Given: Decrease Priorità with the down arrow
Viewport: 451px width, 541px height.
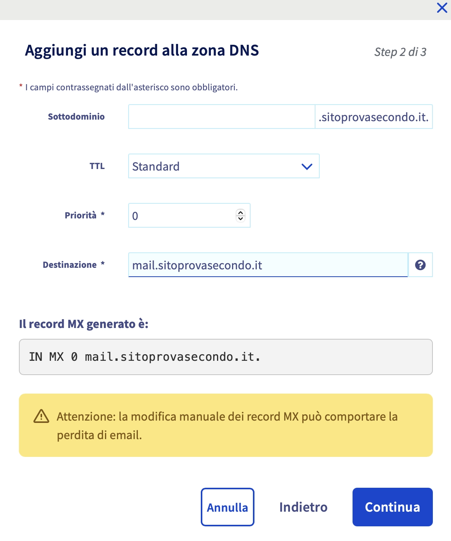Looking at the screenshot, I should pos(241,218).
